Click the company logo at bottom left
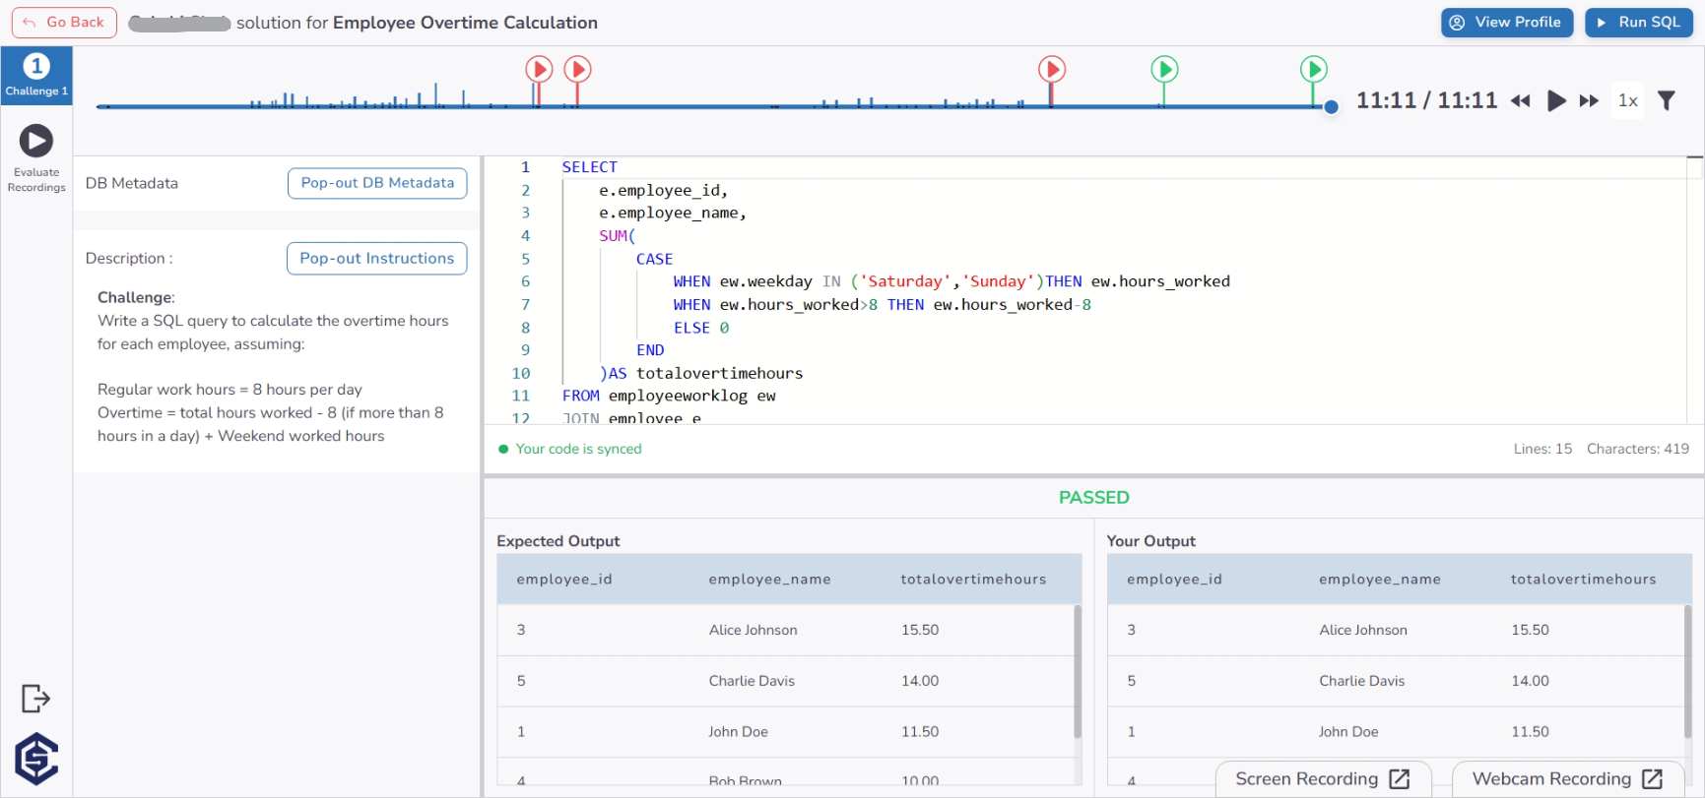This screenshot has height=798, width=1705. (36, 759)
